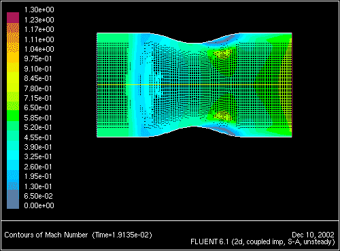Select the bright green legend band above 5.85e-01
340x251 pixels.
pyautogui.click(x=13, y=116)
